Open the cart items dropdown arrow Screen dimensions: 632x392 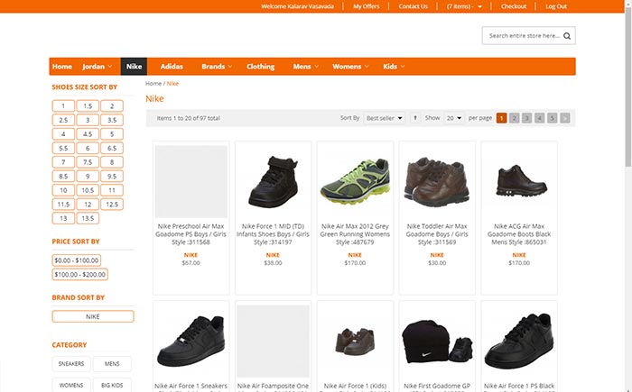coord(479,6)
